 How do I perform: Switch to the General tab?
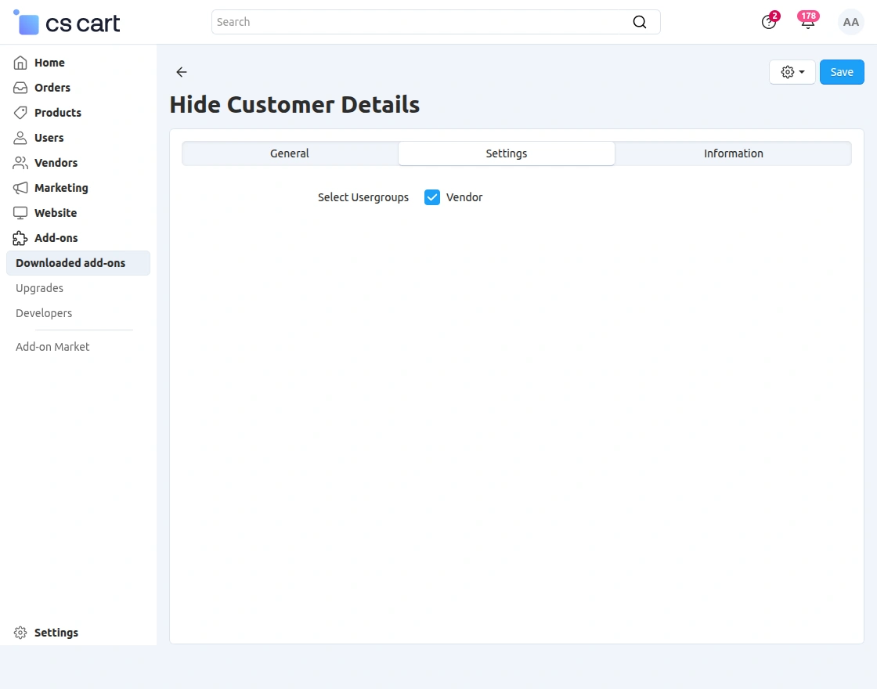tap(290, 153)
